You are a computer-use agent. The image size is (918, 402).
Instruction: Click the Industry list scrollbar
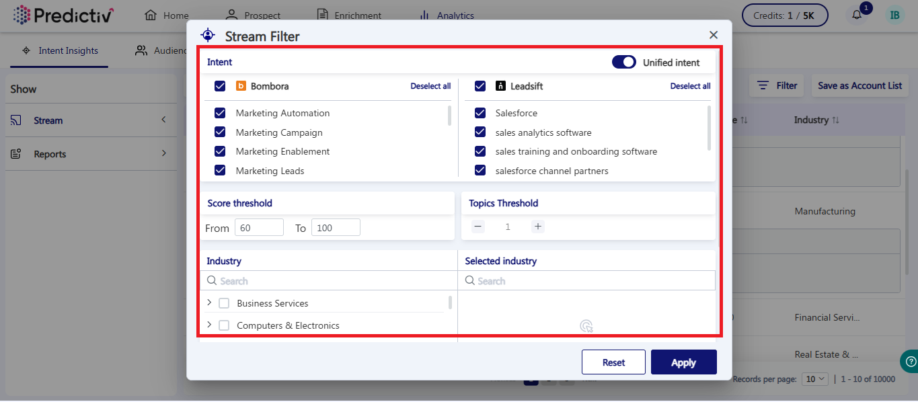(x=449, y=303)
